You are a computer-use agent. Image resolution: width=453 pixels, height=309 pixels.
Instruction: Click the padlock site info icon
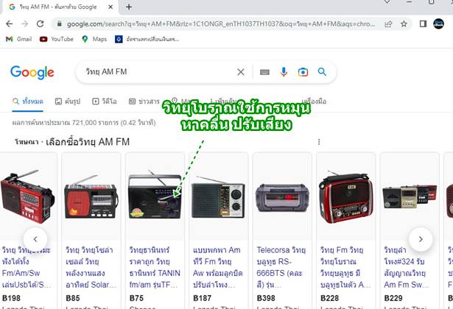click(59, 24)
